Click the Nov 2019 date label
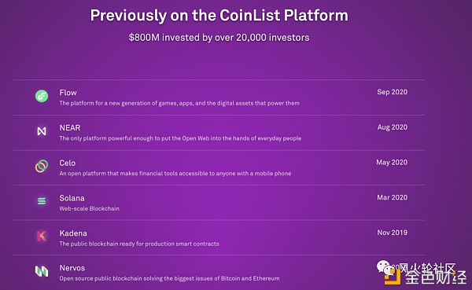 click(x=393, y=233)
